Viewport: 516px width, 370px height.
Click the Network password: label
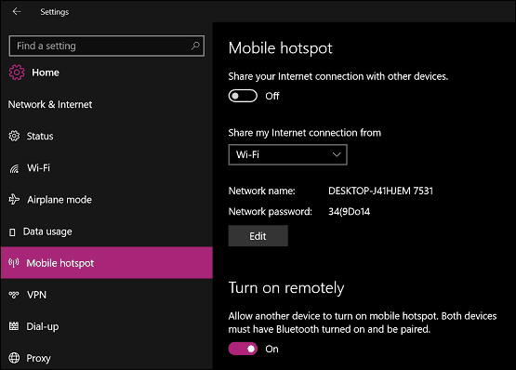tap(271, 211)
